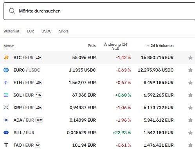The width and height of the screenshot is (195, 149).
Task: Click the volume 6.592.265 EUR
Action: pos(159,95)
